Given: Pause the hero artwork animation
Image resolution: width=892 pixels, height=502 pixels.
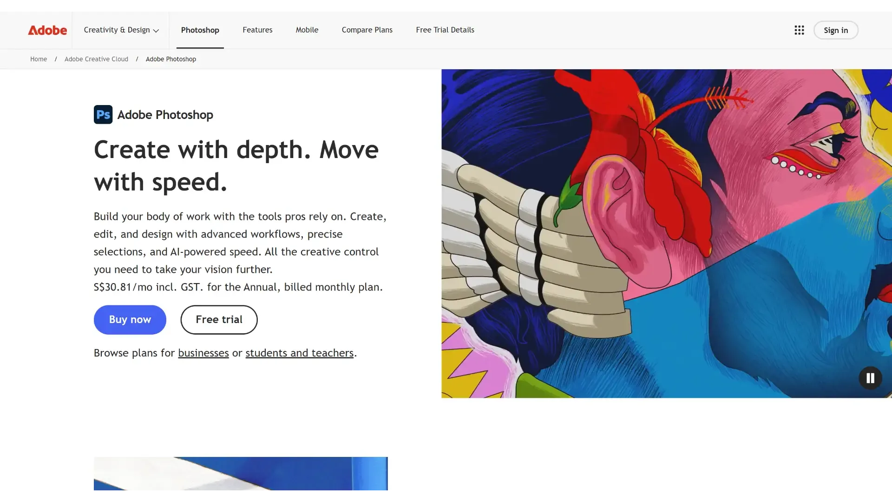Looking at the screenshot, I should [x=870, y=378].
